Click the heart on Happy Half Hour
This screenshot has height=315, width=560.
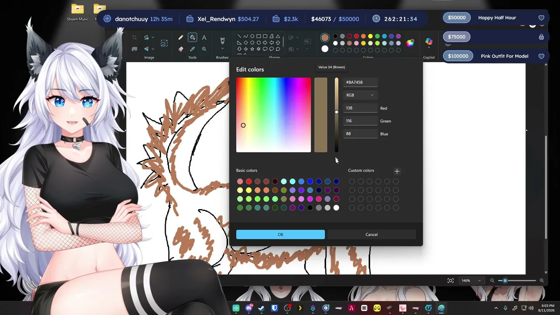click(x=541, y=18)
